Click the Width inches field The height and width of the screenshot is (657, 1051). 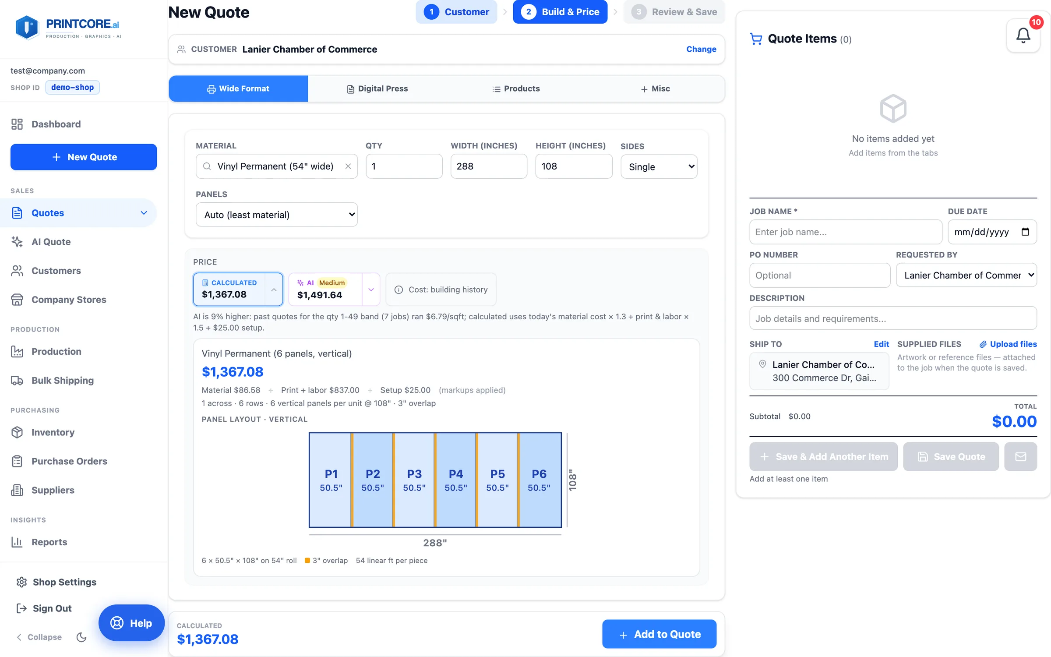point(489,166)
